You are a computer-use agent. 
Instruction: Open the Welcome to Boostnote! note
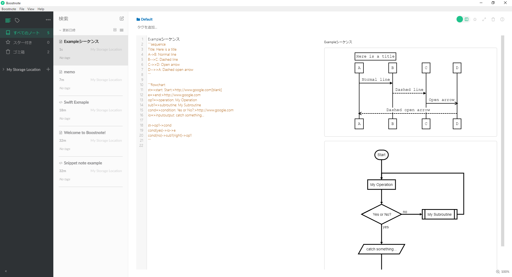click(91, 141)
